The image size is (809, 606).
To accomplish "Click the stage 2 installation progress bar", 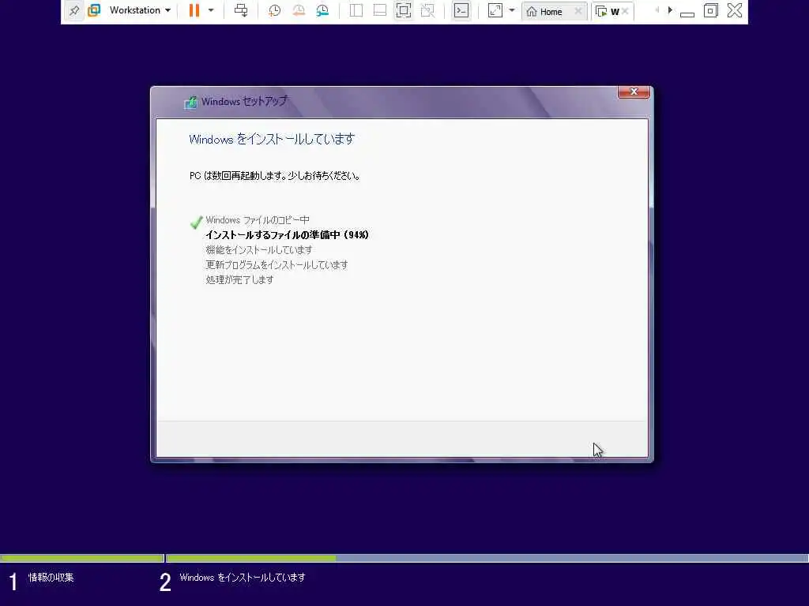I will pos(487,558).
